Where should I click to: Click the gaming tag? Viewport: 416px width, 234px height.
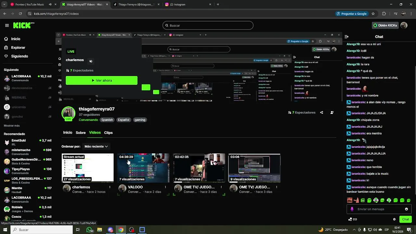pos(140,120)
